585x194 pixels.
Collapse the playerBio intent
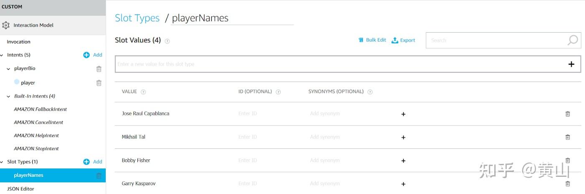coord(8,69)
